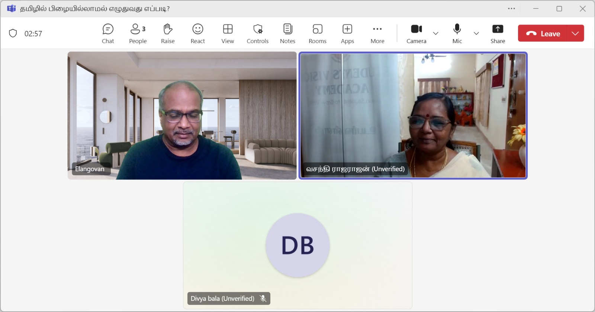Screen dimensions: 595x312
Task: Expand the Mic options dropdown arrow
Action: [476, 33]
